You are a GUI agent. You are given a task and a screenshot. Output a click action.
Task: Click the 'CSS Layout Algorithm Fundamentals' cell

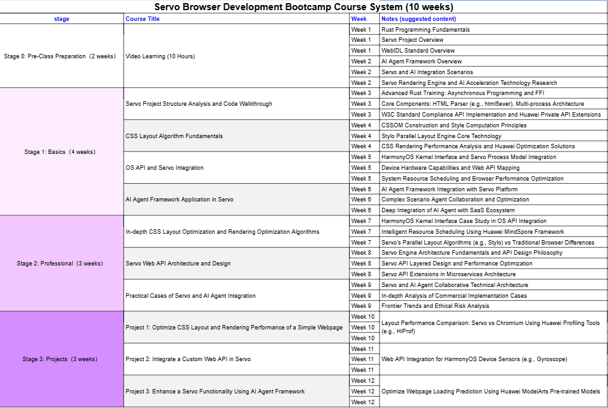[236, 136]
